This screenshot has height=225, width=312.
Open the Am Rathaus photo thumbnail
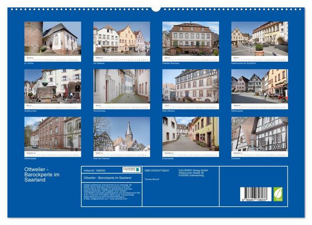click(x=122, y=39)
